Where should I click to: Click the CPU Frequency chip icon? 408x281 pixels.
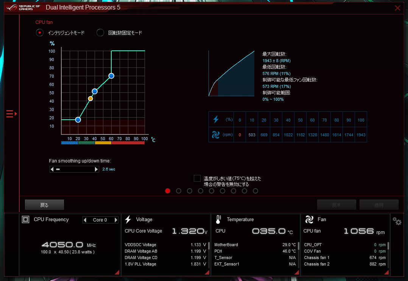(x=25, y=220)
